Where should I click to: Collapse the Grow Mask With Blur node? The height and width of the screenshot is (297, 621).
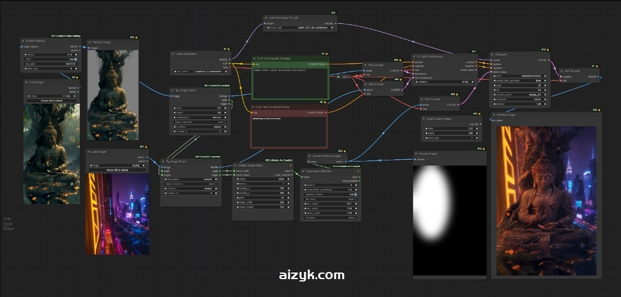pyautogui.click(x=302, y=171)
